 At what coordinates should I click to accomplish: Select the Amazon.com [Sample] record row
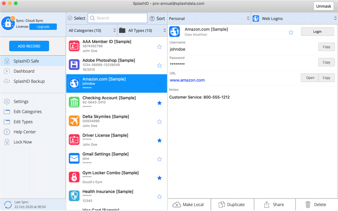(x=117, y=83)
